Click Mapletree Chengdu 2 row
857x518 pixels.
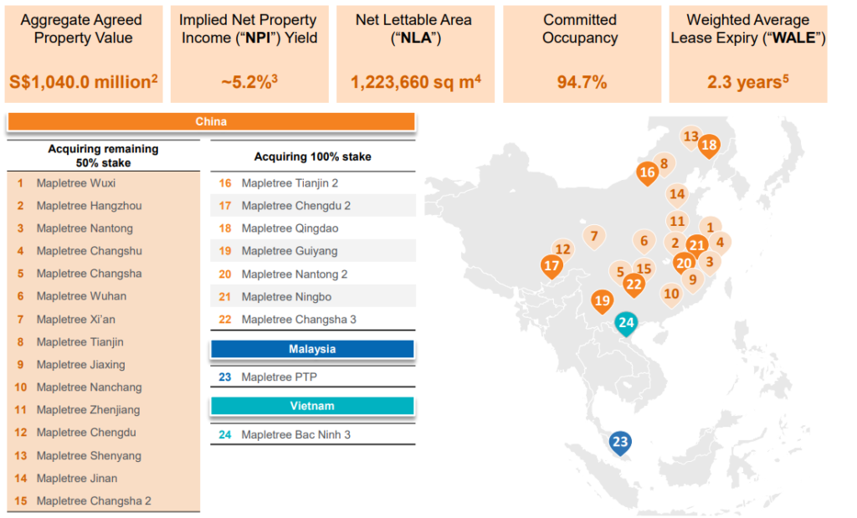[x=313, y=206]
